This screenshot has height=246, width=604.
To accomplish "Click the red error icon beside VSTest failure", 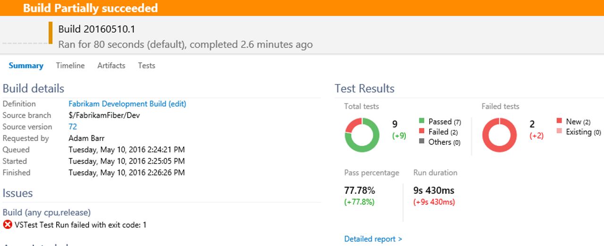I will click(x=8, y=225).
